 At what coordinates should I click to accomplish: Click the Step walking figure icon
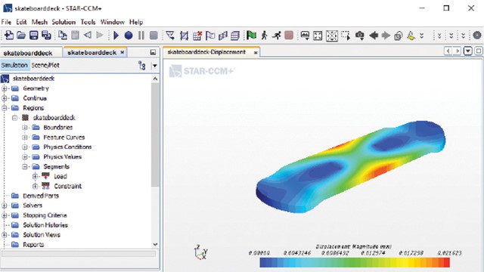point(264,36)
